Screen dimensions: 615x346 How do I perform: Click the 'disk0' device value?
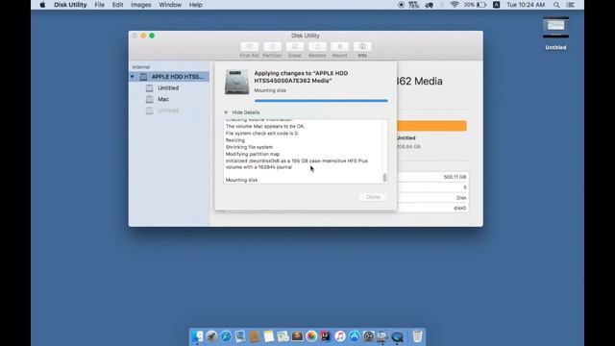460,209
